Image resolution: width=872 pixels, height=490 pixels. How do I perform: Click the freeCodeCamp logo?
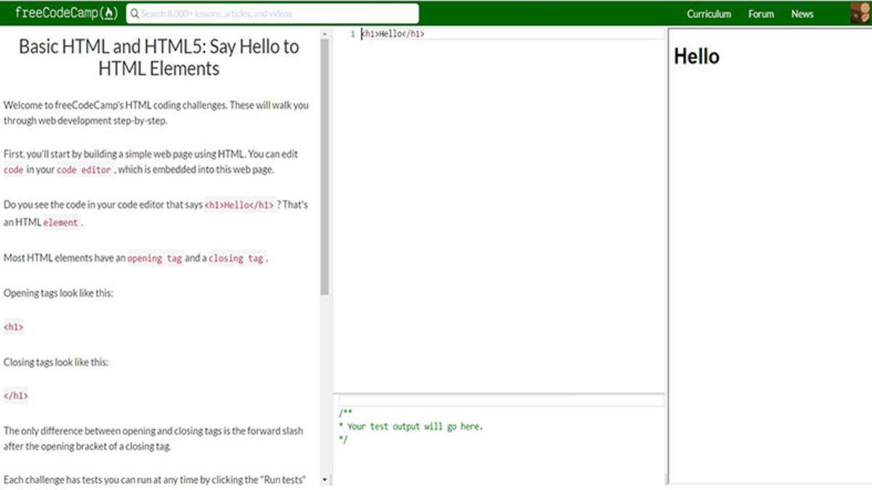(65, 13)
